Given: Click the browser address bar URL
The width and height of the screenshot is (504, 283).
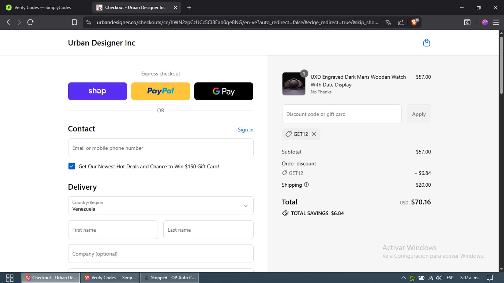Looking at the screenshot, I should (x=237, y=22).
